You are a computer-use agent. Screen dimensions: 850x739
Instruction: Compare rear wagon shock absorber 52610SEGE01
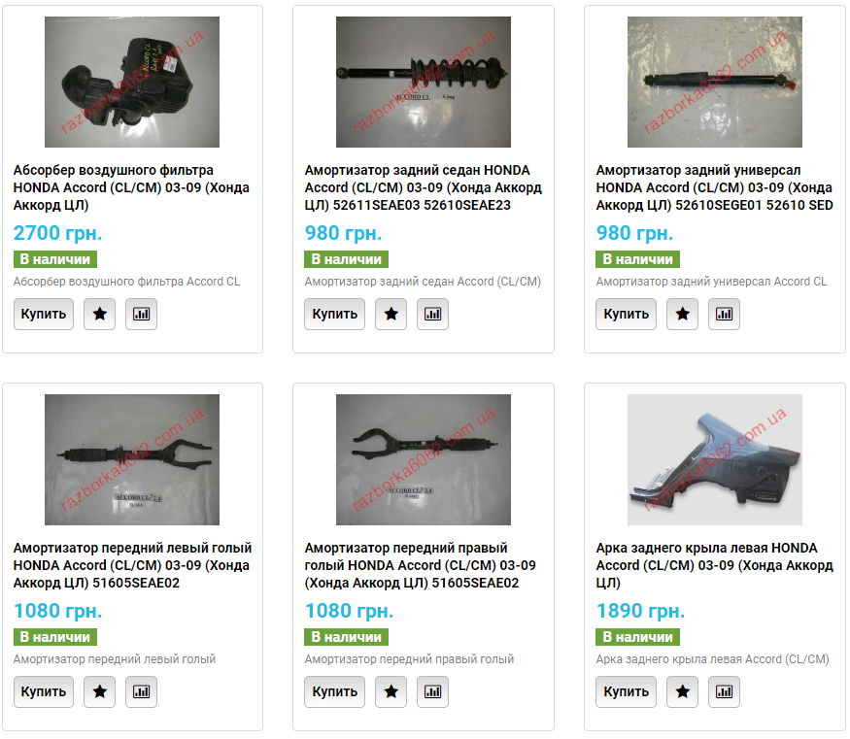(725, 315)
